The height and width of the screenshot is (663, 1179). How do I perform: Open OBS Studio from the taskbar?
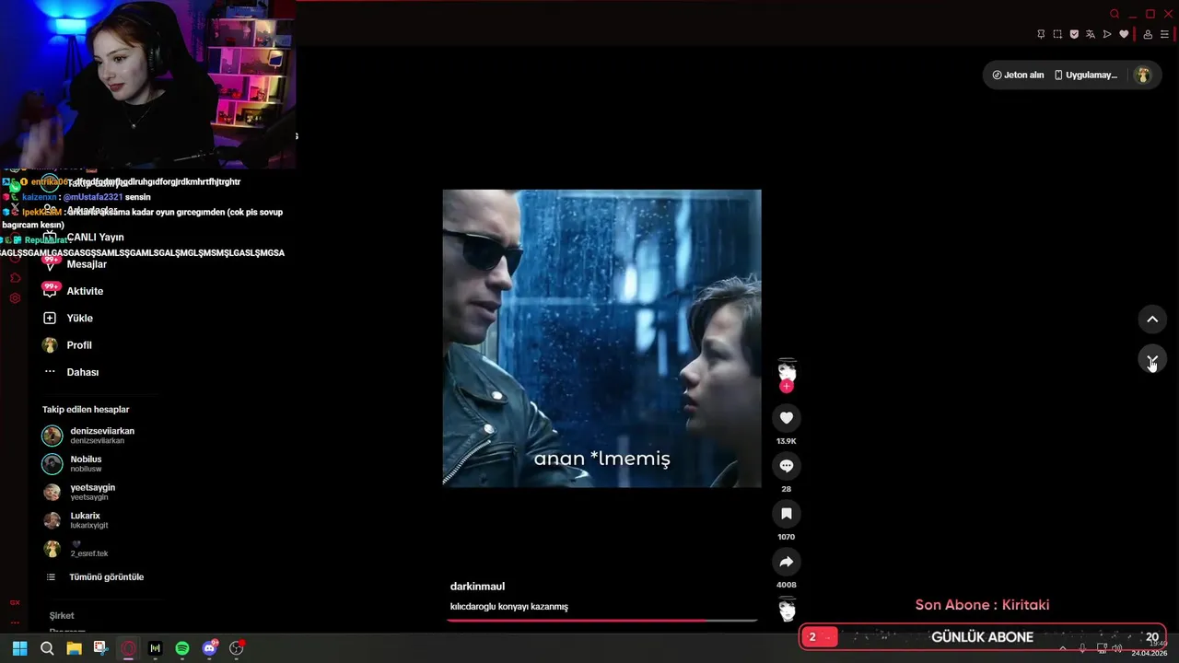(x=237, y=648)
